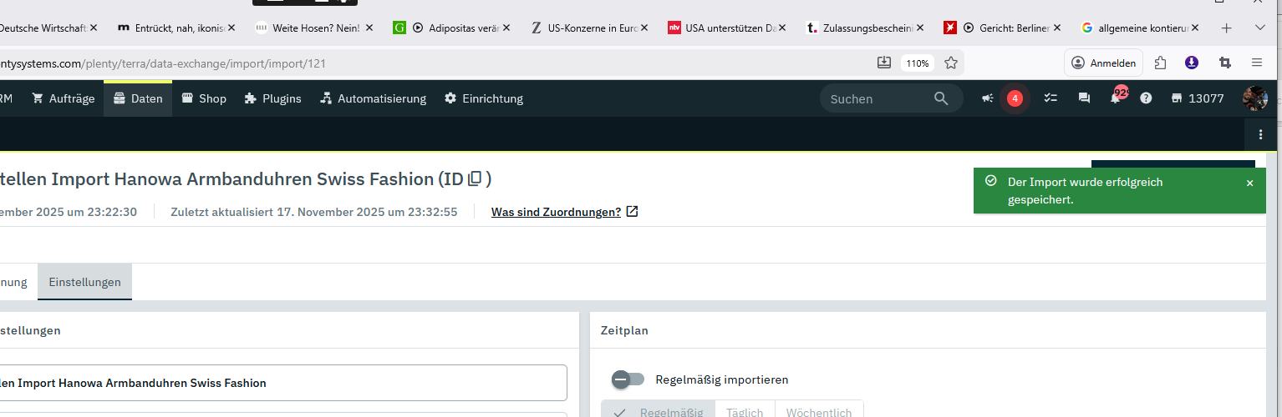This screenshot has width=1282, height=417.
Task: Open the notifications bell
Action: 1115,98
